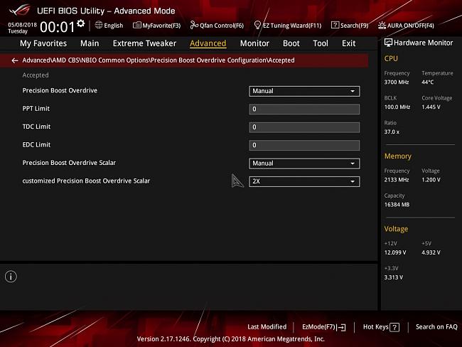Click the PPT Limit input field

tap(304, 109)
